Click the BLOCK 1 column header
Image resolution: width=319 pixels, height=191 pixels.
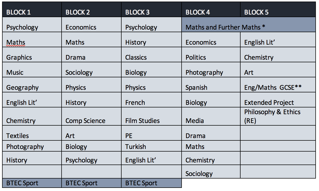[x=18, y=12]
